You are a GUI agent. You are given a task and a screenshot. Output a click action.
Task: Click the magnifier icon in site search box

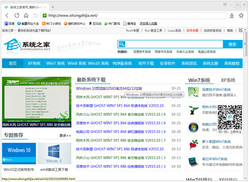[x=122, y=44]
